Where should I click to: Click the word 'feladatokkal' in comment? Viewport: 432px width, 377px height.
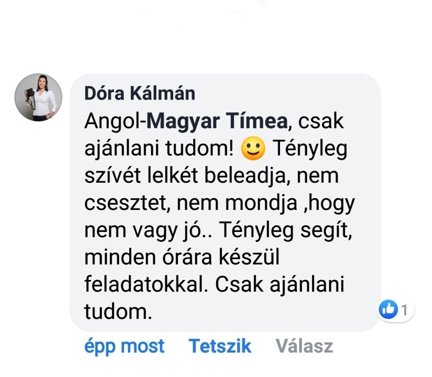coord(144,284)
